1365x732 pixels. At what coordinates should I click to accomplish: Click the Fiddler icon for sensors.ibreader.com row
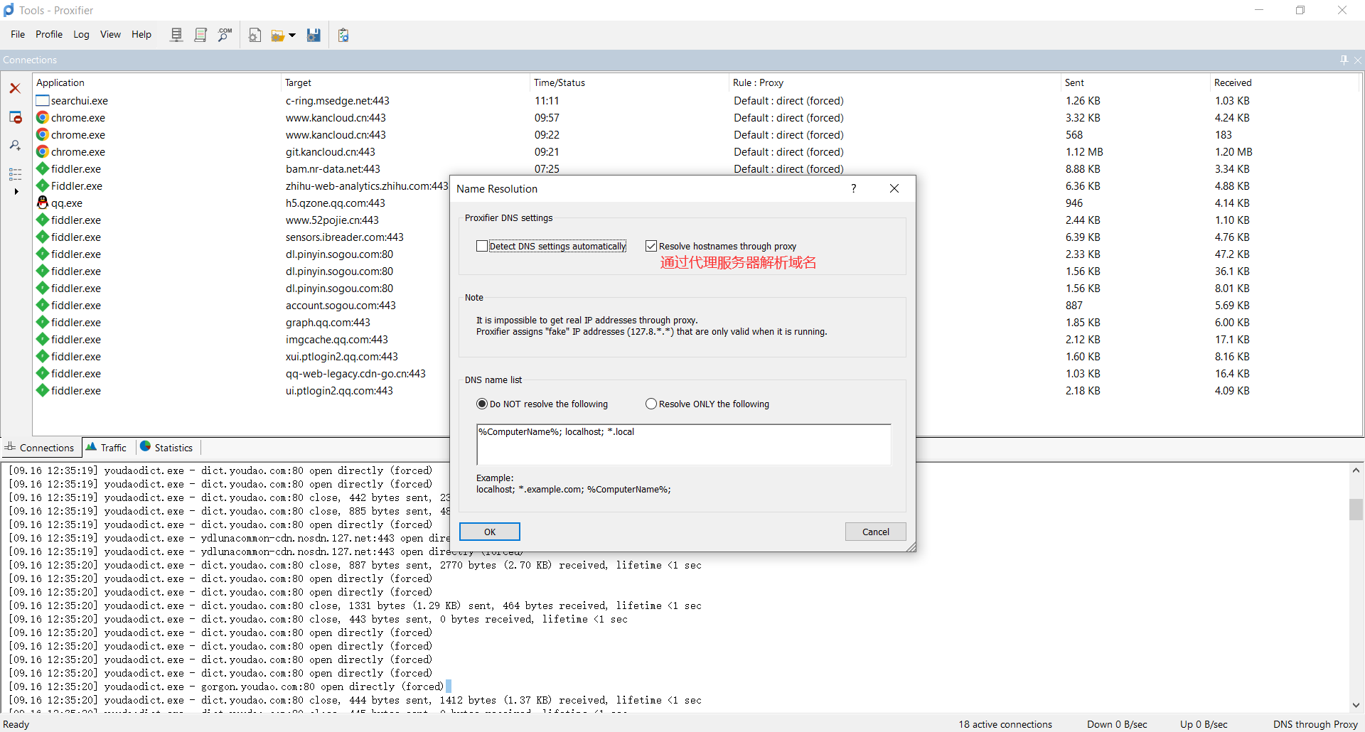coord(43,237)
